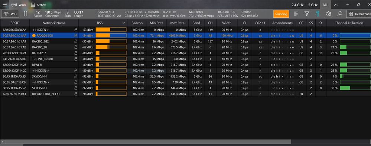Screen dimensions: 371x146
Task: Open the Archive tab
Action: [39, 5]
